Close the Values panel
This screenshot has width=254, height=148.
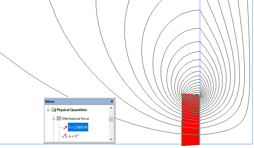pos(112,101)
